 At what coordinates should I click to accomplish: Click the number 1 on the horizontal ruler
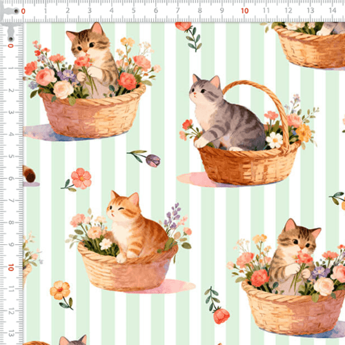pos(46,11)
